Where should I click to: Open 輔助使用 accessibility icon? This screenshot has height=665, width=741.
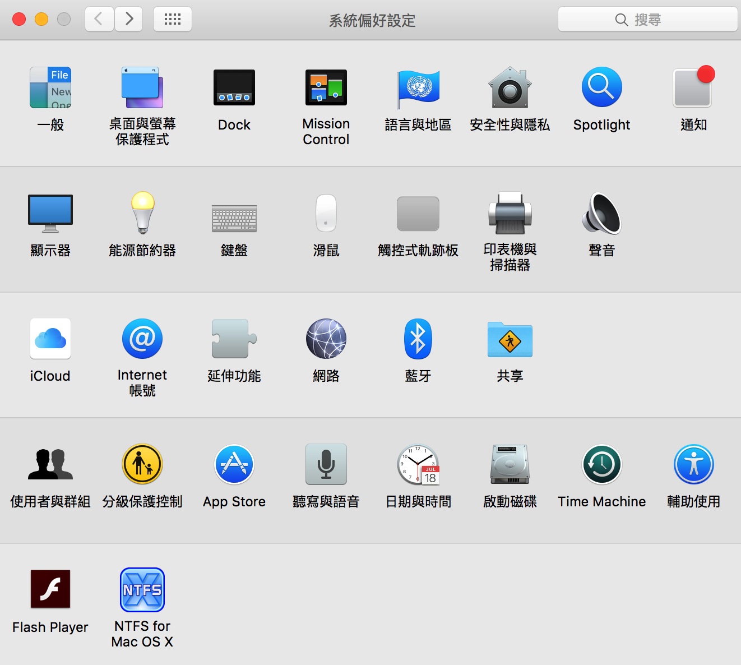tap(694, 464)
